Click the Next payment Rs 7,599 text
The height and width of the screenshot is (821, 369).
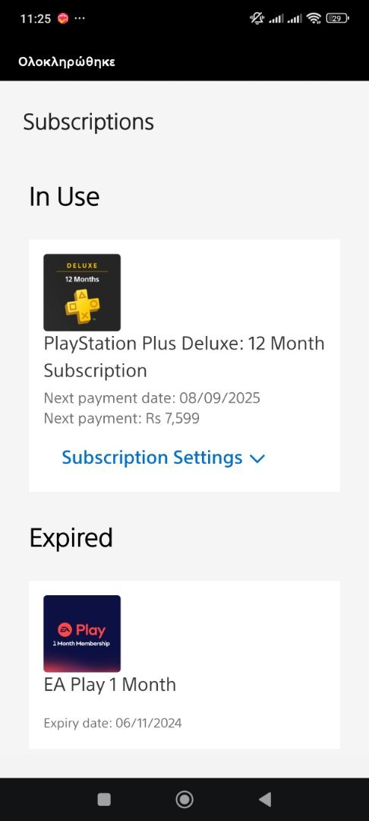click(x=121, y=418)
